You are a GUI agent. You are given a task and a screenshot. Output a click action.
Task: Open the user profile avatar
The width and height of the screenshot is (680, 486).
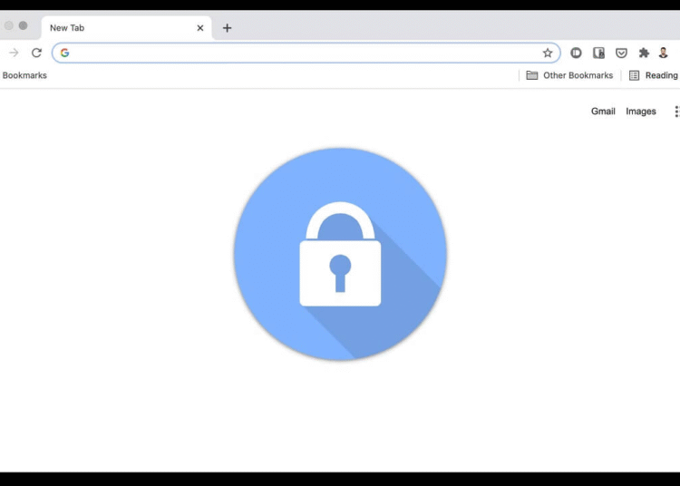tap(663, 53)
